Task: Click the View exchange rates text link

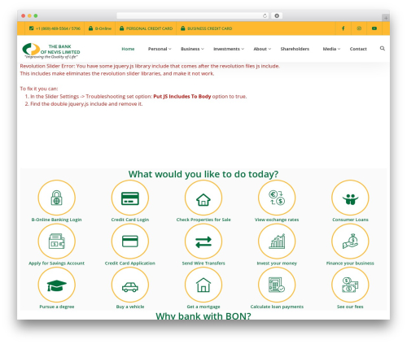Action: tap(277, 220)
